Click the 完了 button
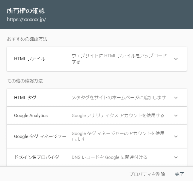The height and width of the screenshot is (181, 193). [179, 174]
